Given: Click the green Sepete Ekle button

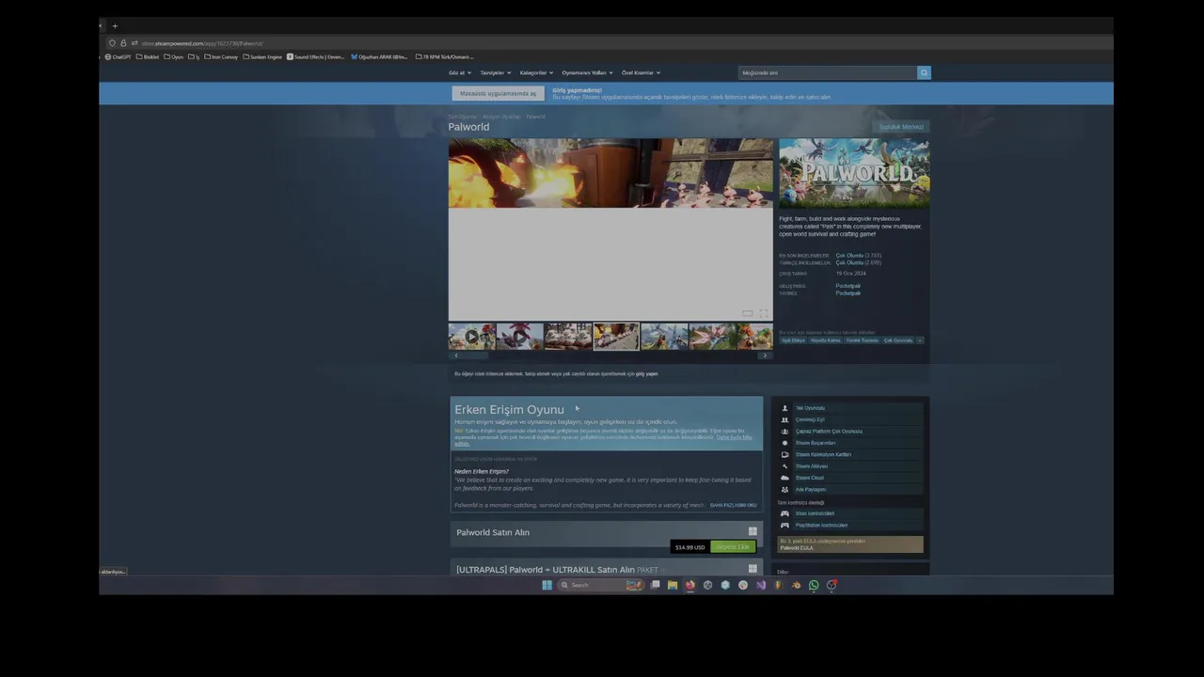Looking at the screenshot, I should point(733,547).
